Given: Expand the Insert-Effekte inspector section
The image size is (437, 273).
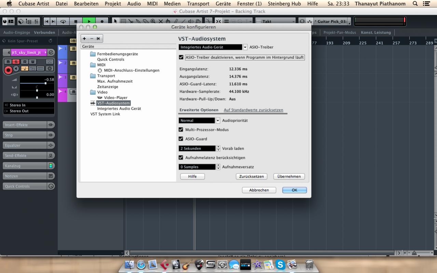Looking at the screenshot, I should point(25,125).
